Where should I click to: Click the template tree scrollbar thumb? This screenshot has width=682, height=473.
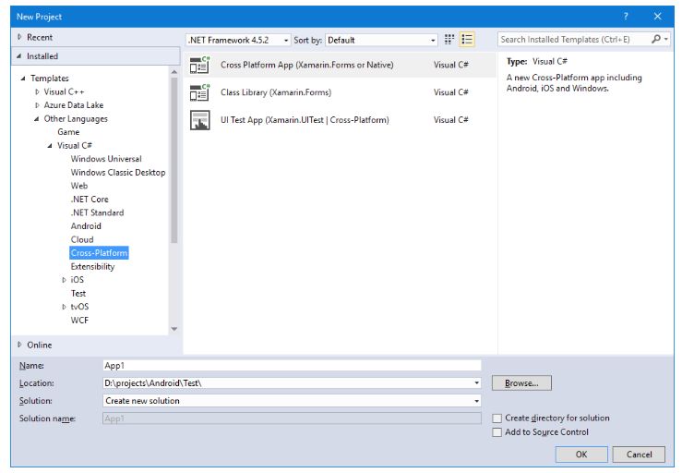click(x=174, y=160)
